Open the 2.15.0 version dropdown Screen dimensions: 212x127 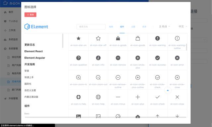(x=164, y=26)
